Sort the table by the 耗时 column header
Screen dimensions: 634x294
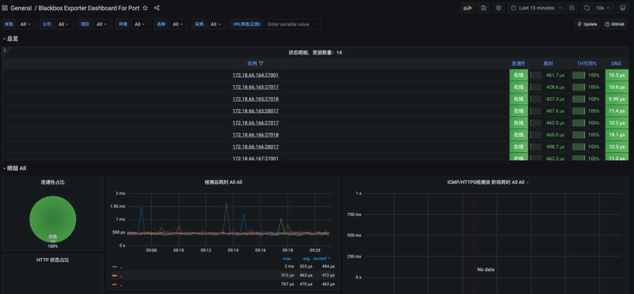(549, 64)
